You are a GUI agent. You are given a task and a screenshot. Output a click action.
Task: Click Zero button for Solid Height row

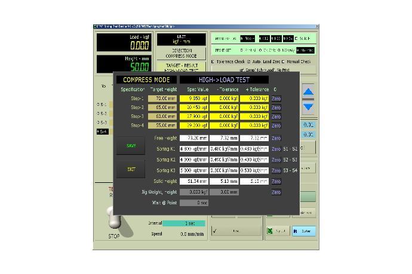coord(276,181)
